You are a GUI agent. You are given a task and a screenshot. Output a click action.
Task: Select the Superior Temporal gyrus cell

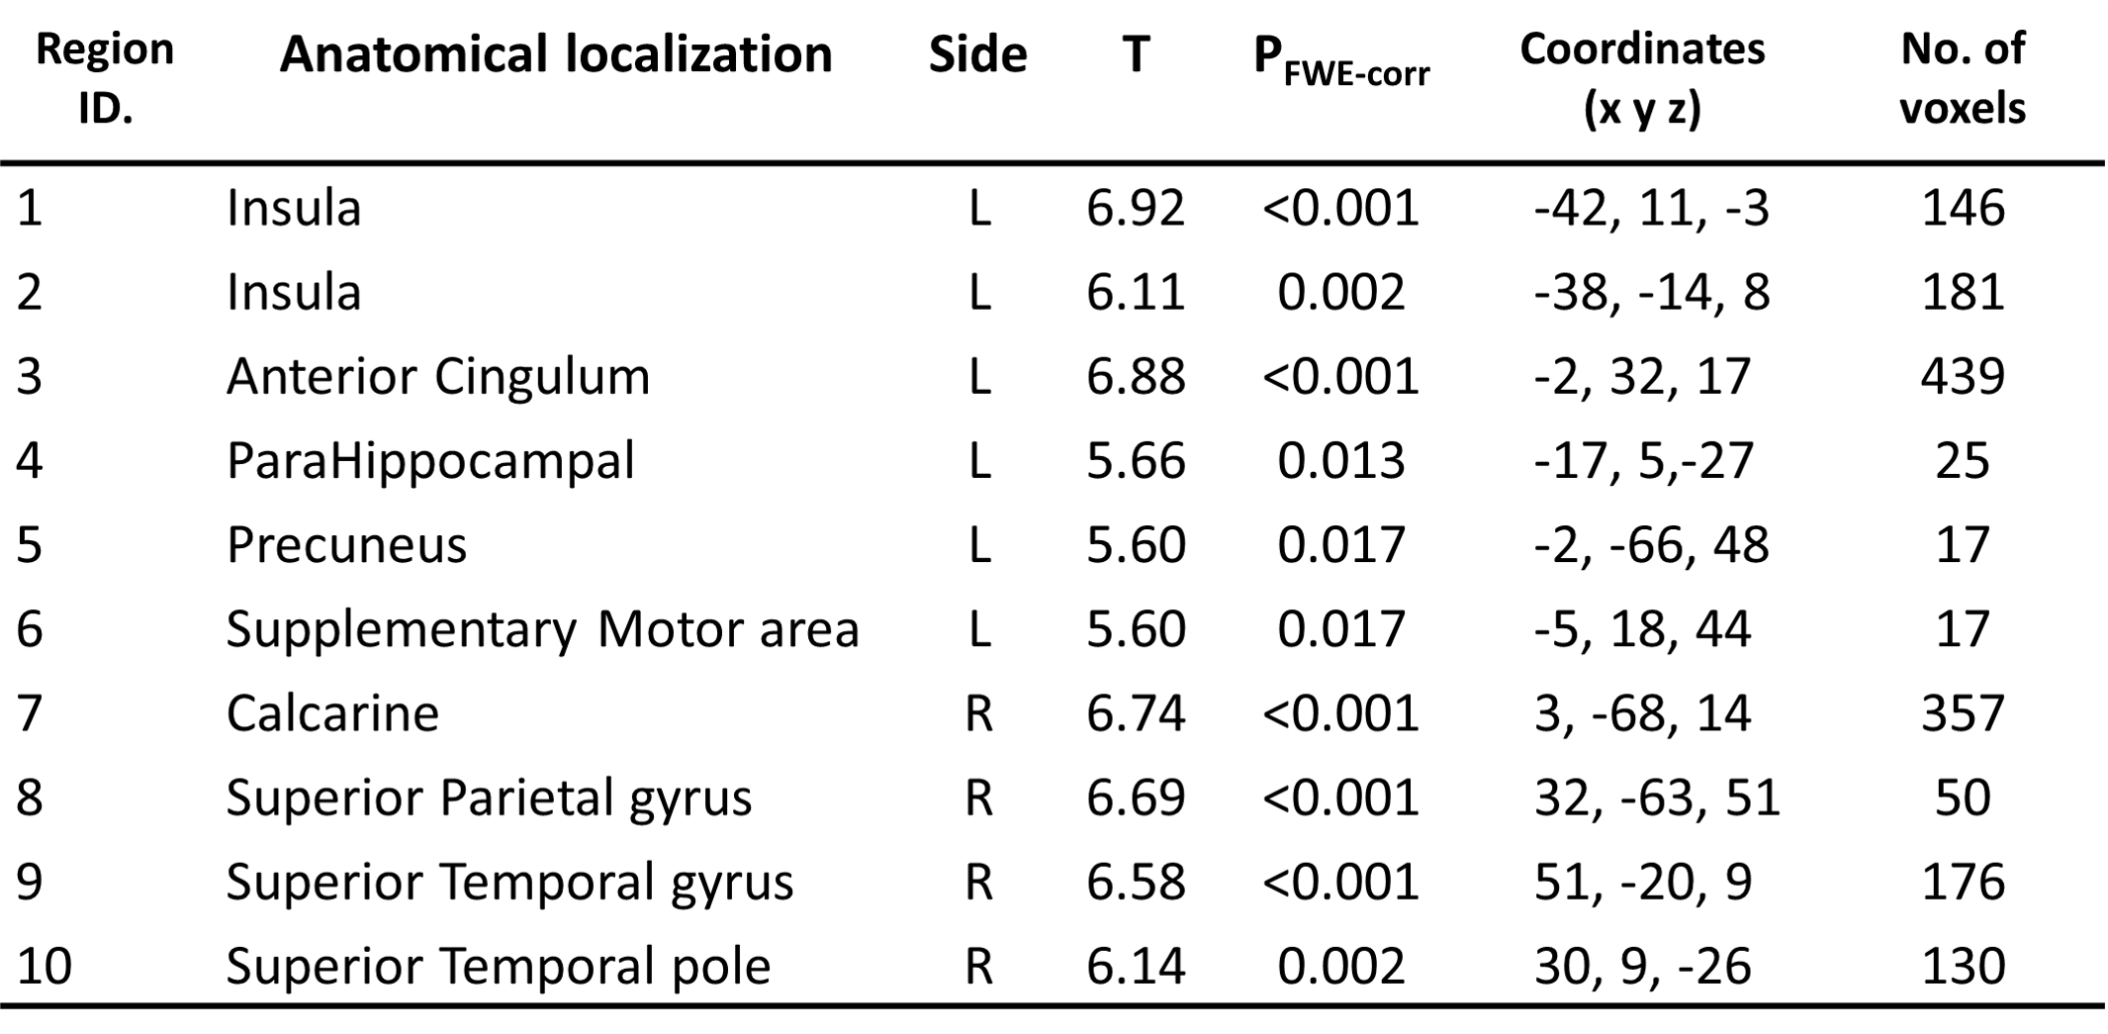click(509, 882)
